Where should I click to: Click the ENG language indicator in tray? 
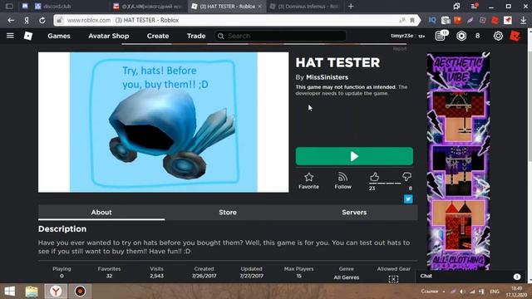495,292
